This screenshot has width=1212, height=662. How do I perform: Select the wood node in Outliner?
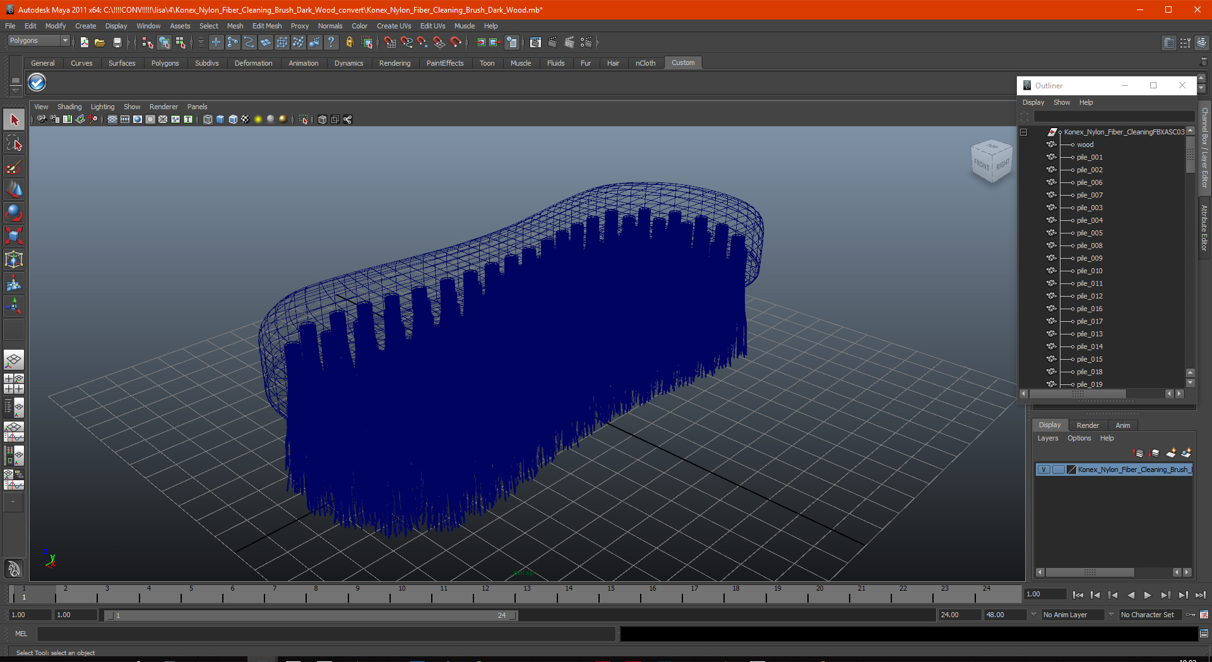tap(1085, 145)
